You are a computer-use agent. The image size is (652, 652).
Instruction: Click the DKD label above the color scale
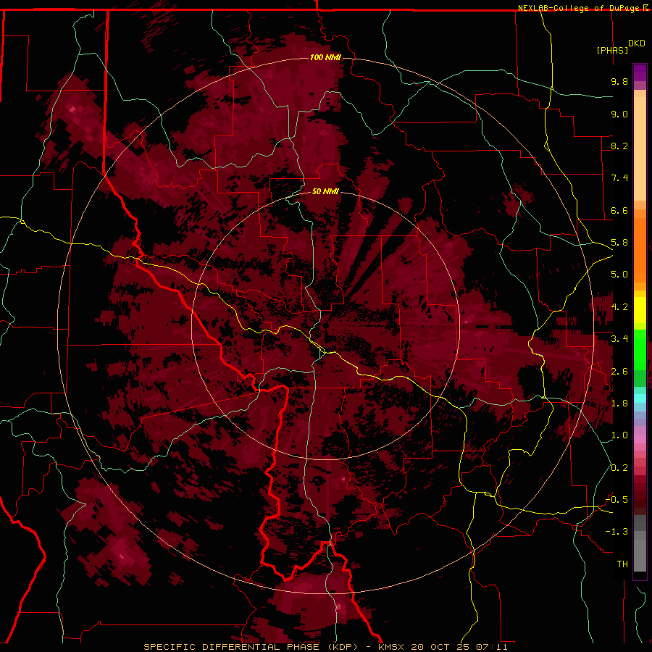coord(637,43)
